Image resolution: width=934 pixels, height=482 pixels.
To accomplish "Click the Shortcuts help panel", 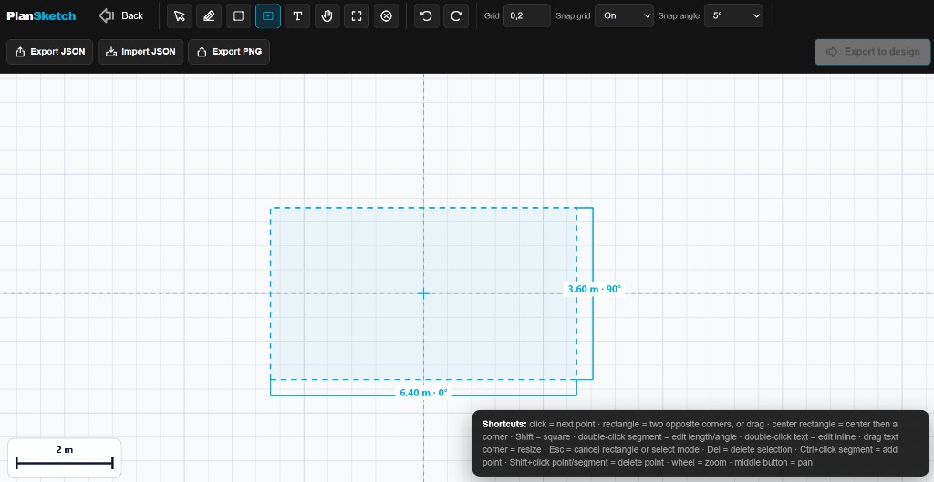I will pos(700,443).
